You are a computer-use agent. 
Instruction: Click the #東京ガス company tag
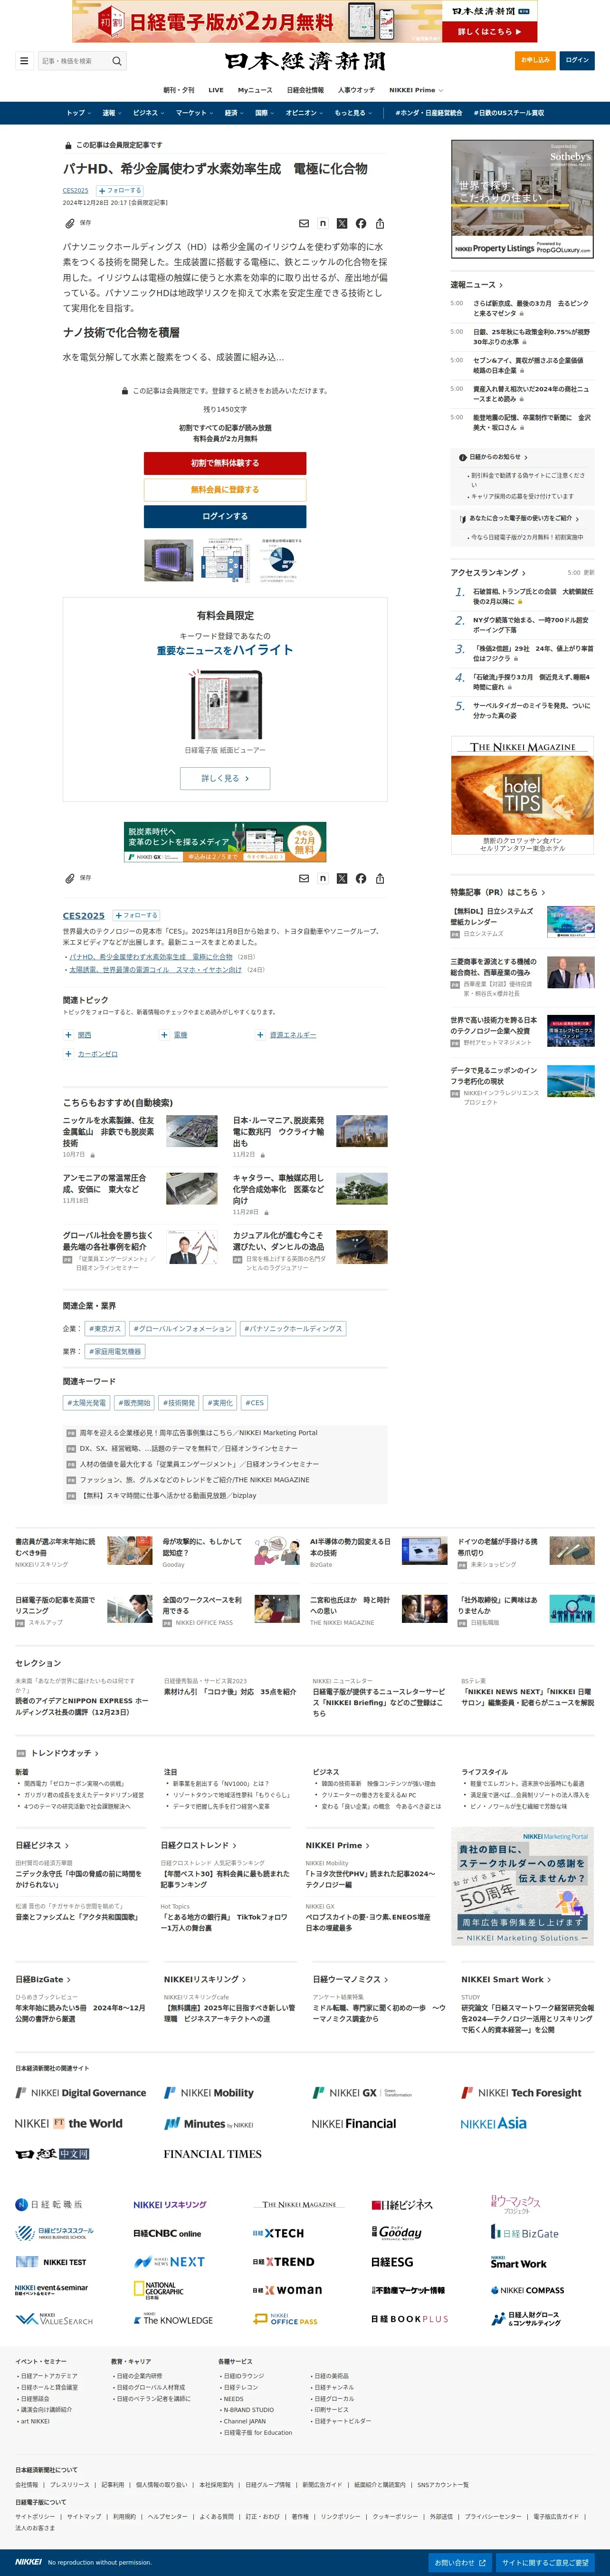[105, 1328]
